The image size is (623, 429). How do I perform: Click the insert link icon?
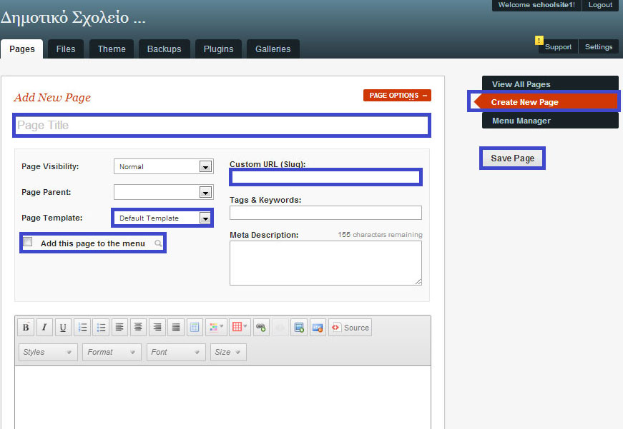click(261, 328)
